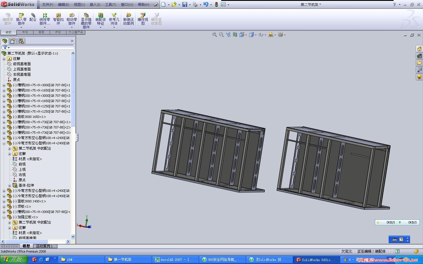
Task: Toggle the Section View icon
Action: pyautogui.click(x=235, y=35)
